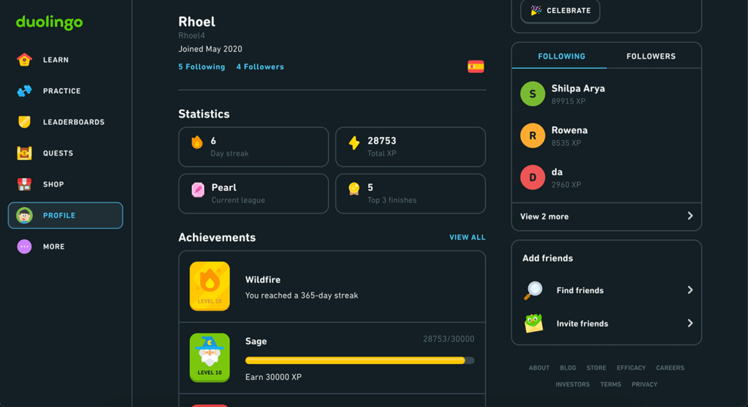Switch to the Following tab
This screenshot has width=748, height=407.
(562, 56)
